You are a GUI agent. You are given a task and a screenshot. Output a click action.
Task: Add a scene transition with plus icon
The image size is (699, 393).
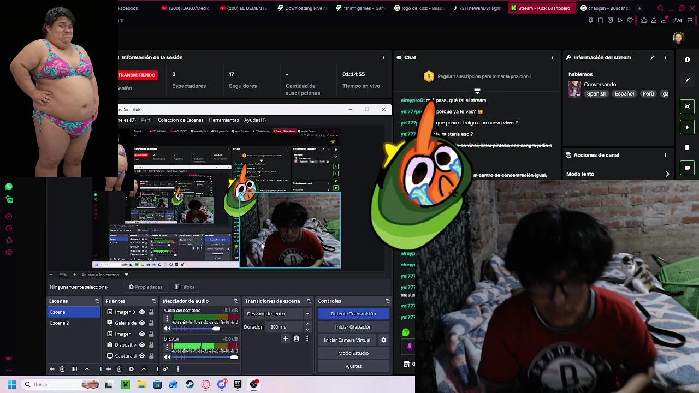[285, 338]
